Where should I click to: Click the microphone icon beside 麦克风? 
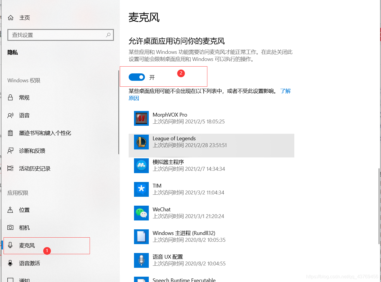coord(10,245)
